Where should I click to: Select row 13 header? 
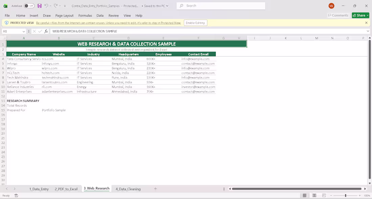pos(3,101)
